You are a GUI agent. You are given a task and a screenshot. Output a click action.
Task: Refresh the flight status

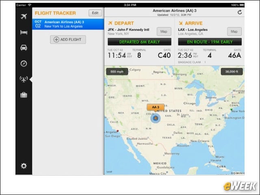240,12
